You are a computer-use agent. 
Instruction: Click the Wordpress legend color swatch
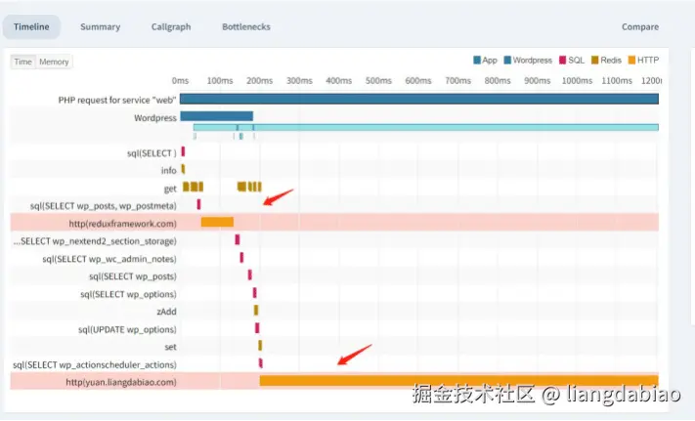(x=507, y=61)
